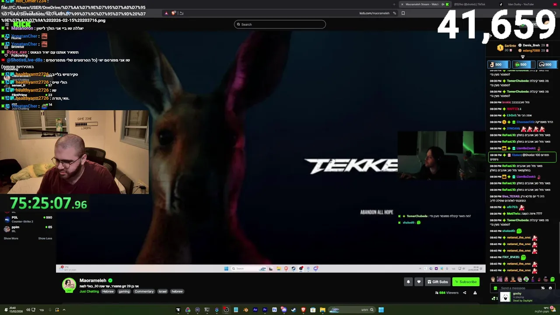Open PGL channel in sidebar
This screenshot has width=560, height=315.
28,219
